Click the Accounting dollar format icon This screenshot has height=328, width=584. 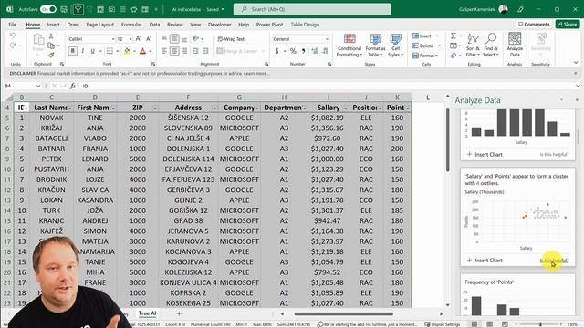click(276, 51)
